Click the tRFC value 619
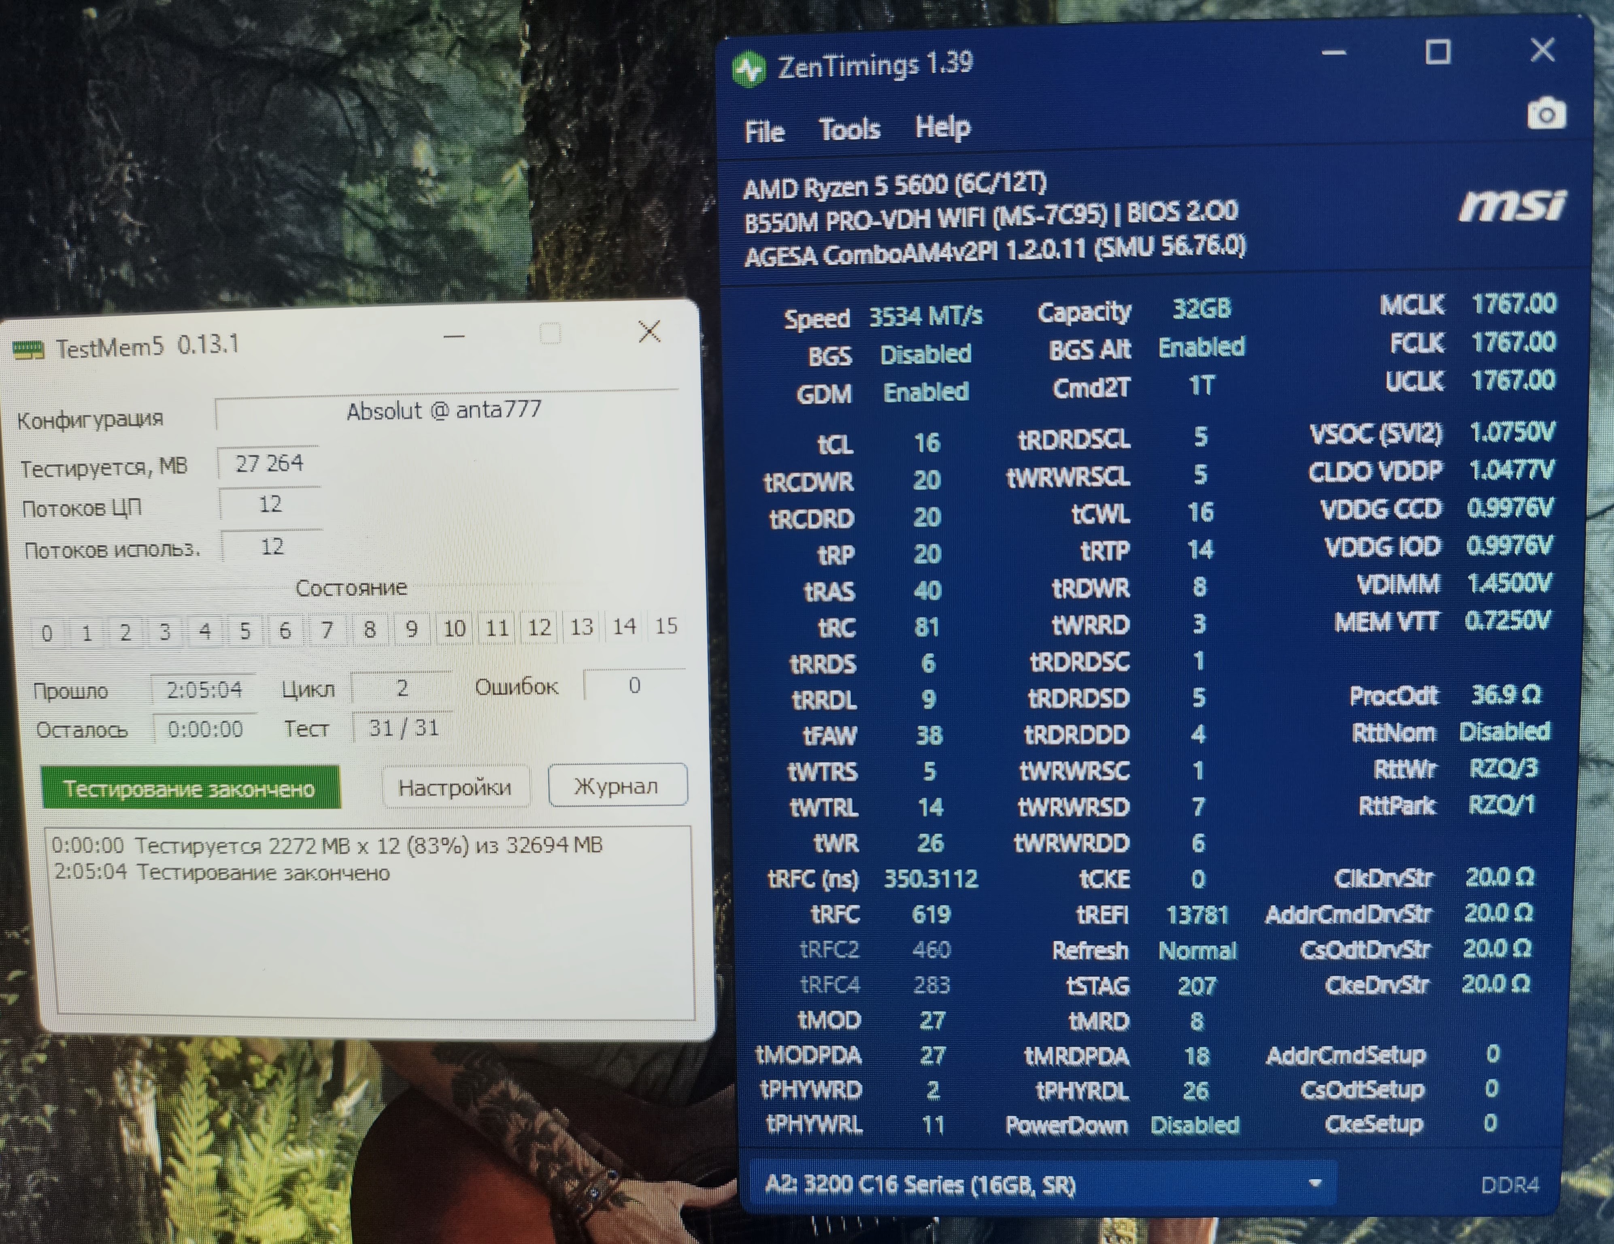Viewport: 1614px width, 1244px height. tap(931, 915)
